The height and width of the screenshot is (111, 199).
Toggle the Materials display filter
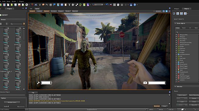(x=75, y=11)
